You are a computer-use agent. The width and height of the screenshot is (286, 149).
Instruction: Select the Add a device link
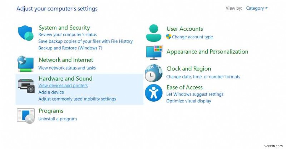click(51, 92)
